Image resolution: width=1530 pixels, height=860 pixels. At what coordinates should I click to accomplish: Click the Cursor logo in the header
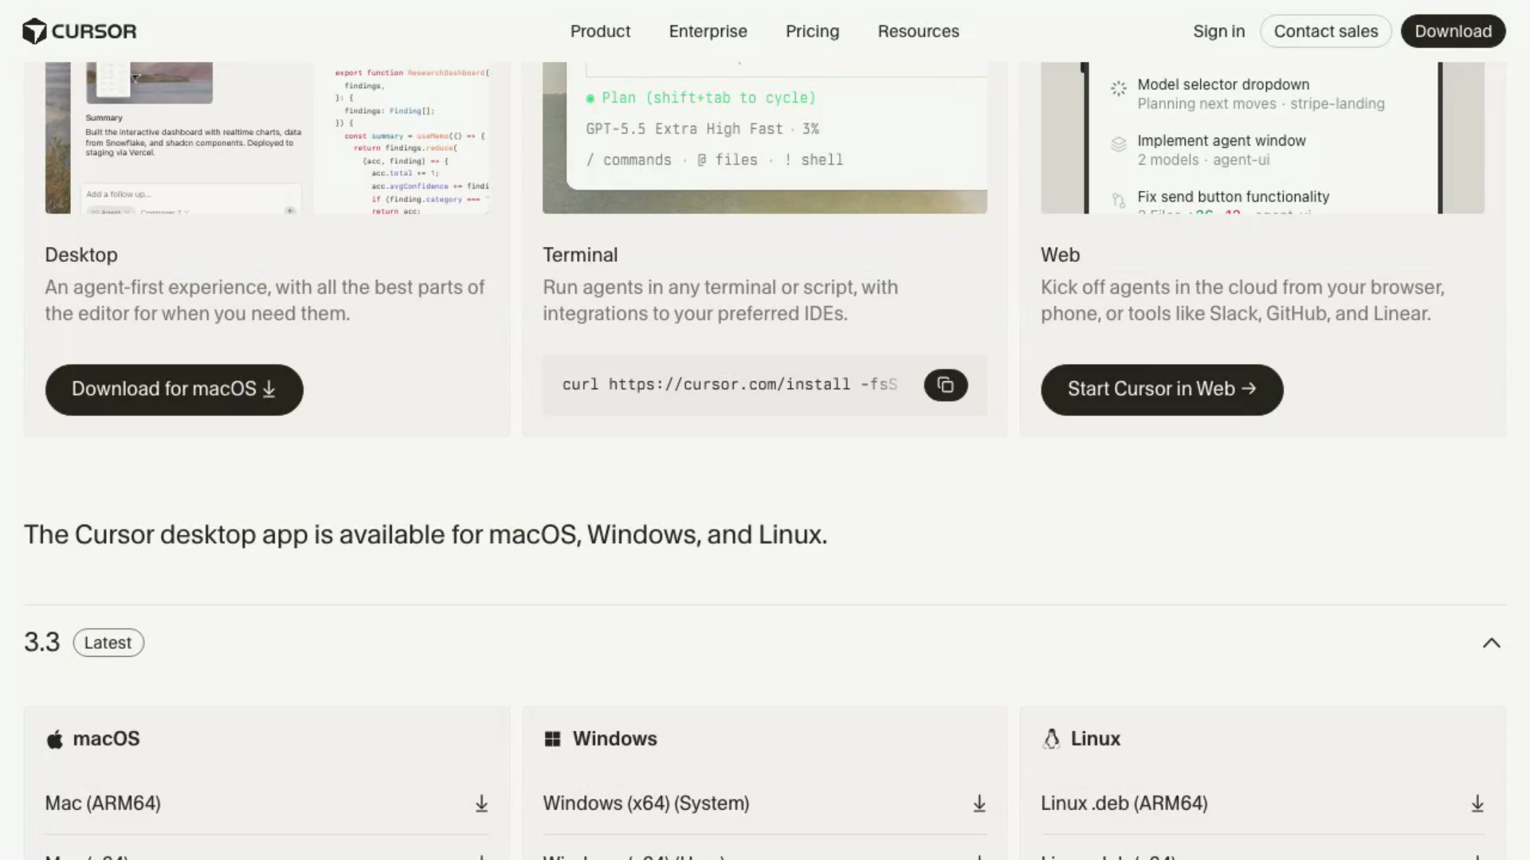click(x=80, y=31)
